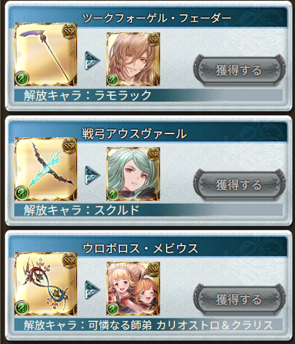Tap the scythe weapon icon ツークフォーゲル・フェーダー
This screenshot has width=295, height=344.
point(45,54)
